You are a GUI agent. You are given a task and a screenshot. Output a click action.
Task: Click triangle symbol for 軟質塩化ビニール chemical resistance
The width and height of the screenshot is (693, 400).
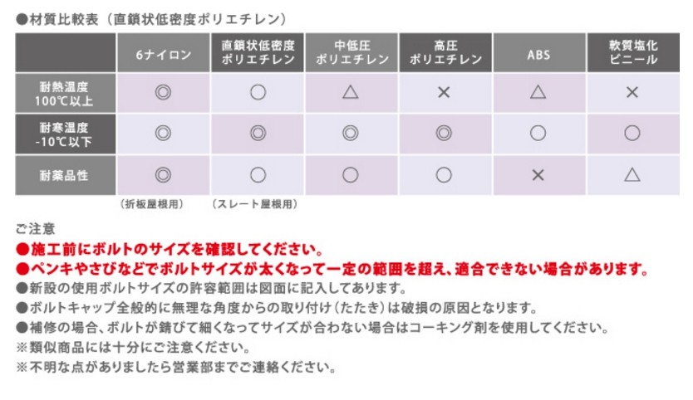coord(632,175)
